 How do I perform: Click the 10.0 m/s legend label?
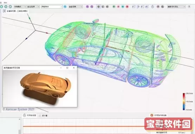(189, 101)
